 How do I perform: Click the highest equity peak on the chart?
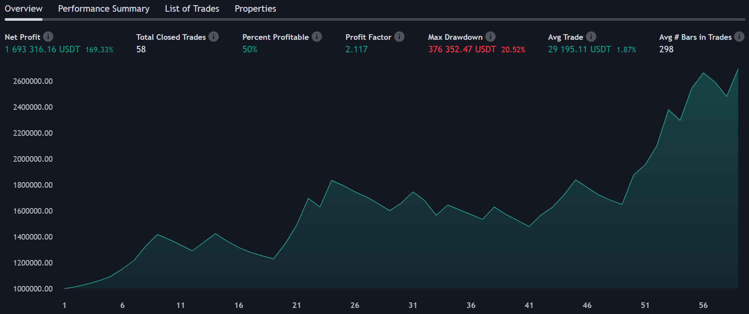coord(739,69)
